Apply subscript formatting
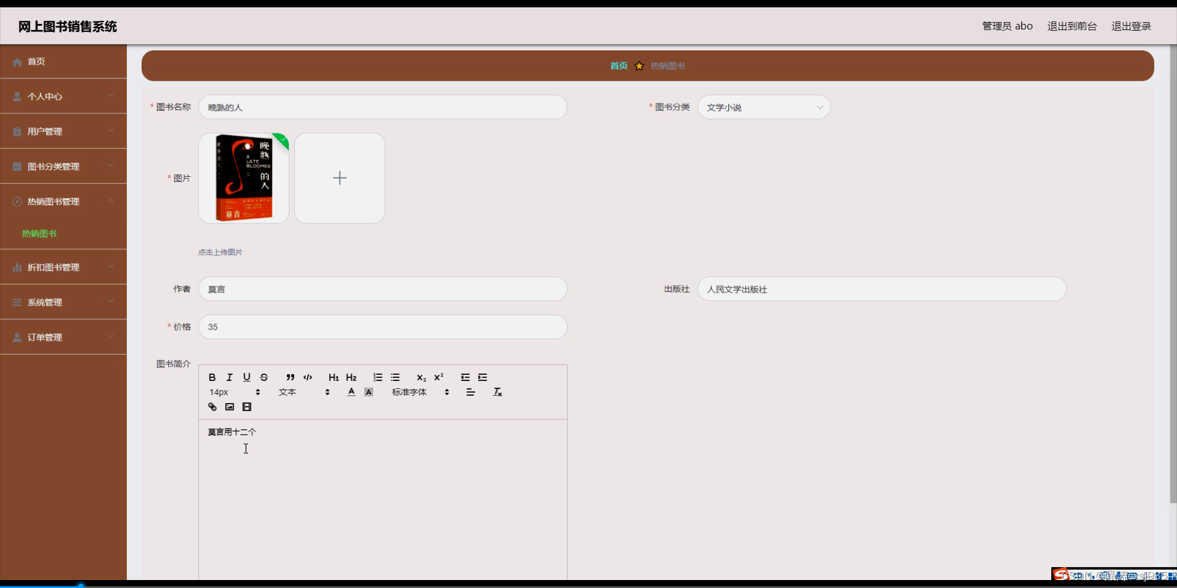Viewport: 1177px width, 588px height. (421, 377)
